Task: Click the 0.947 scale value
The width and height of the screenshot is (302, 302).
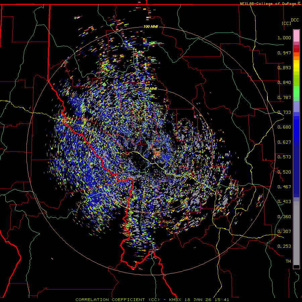Action: point(284,53)
